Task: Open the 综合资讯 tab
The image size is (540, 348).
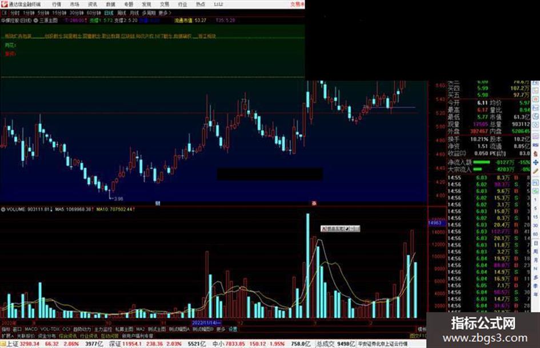Action: (68, 335)
